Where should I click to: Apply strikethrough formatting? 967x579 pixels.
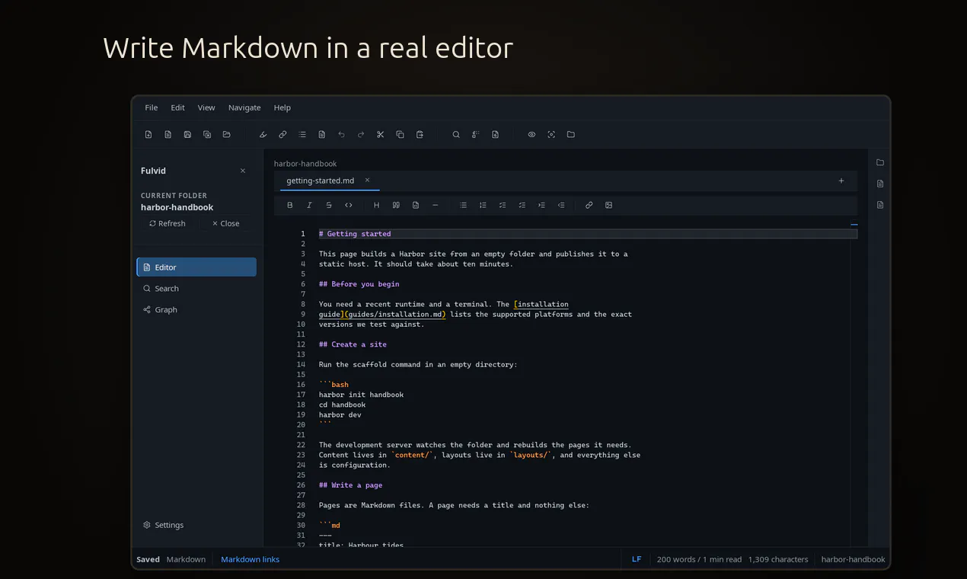(x=329, y=205)
